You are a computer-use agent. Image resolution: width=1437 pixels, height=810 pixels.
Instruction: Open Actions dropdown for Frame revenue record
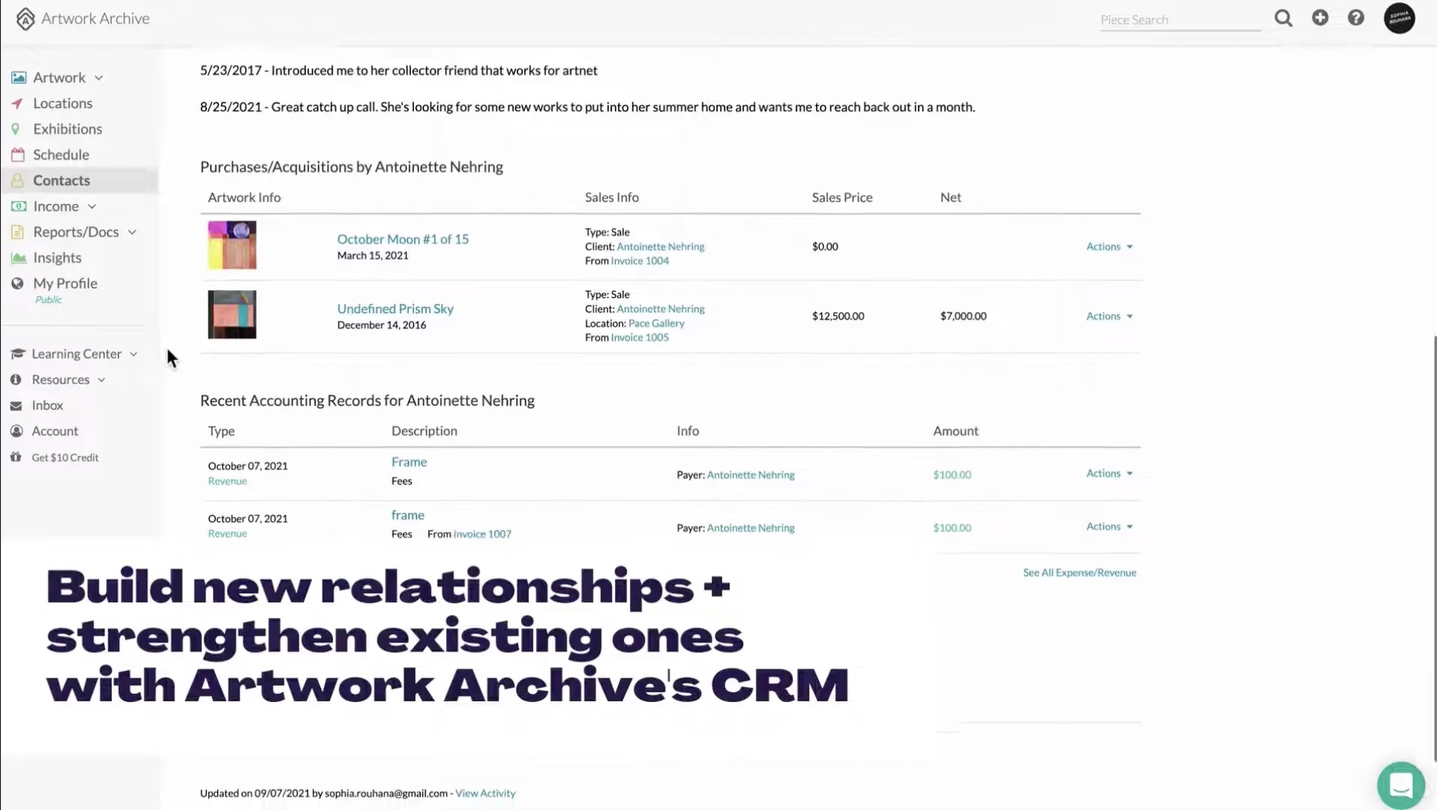(1109, 473)
